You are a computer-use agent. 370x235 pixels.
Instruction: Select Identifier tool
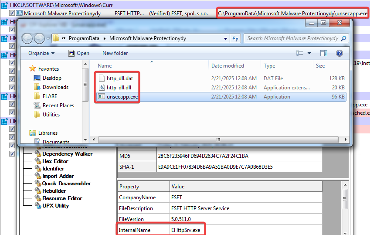pos(53,169)
